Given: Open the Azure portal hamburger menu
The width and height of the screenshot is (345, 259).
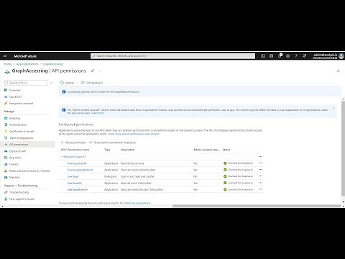Looking at the screenshot, I should click(5, 56).
